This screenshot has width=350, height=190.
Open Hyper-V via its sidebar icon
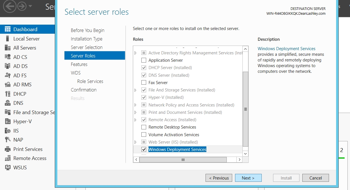click(x=8, y=121)
